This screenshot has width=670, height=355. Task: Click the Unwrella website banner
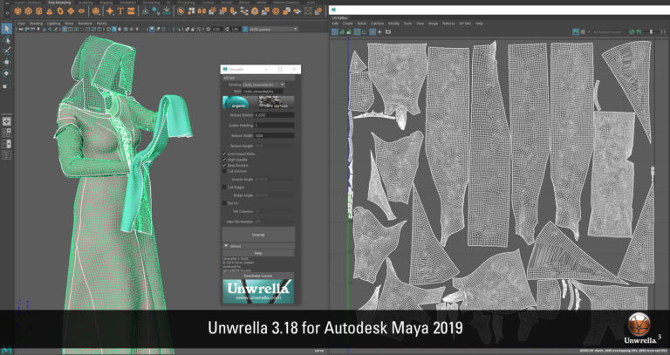point(258,291)
